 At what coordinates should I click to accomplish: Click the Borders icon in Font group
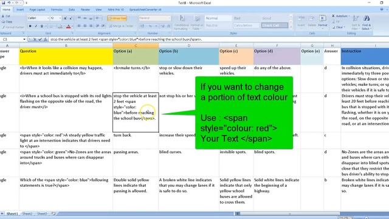50,26
